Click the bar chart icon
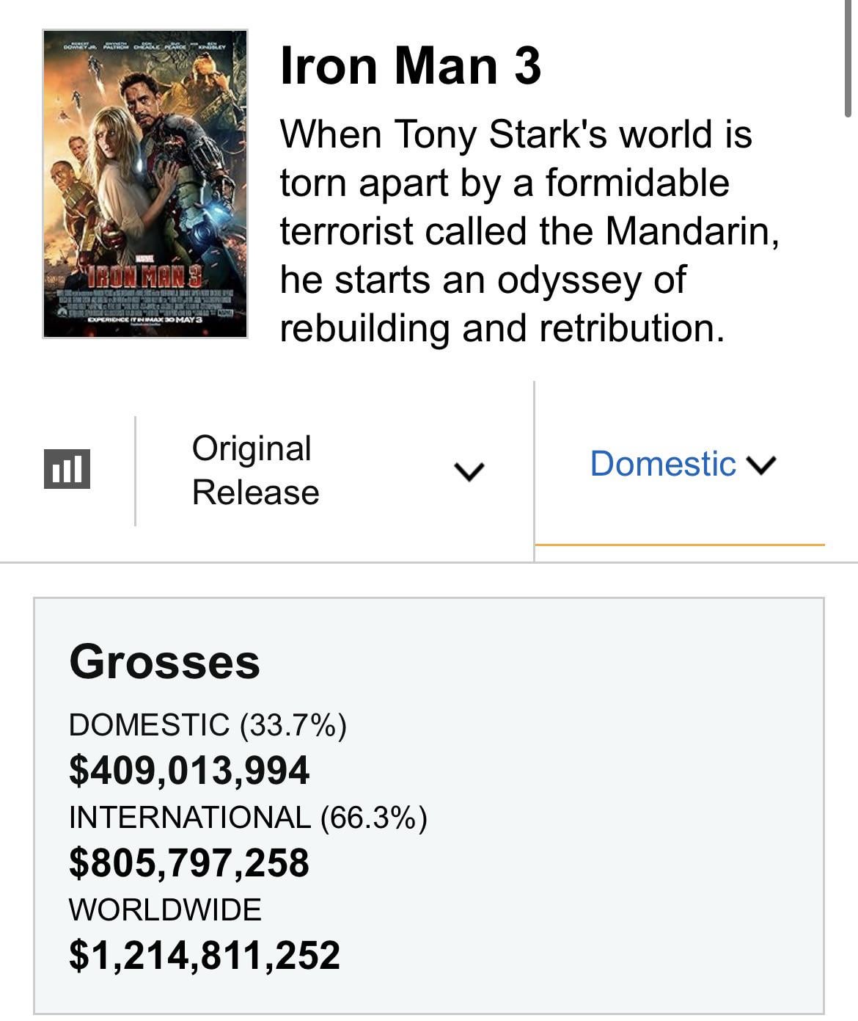 67,469
